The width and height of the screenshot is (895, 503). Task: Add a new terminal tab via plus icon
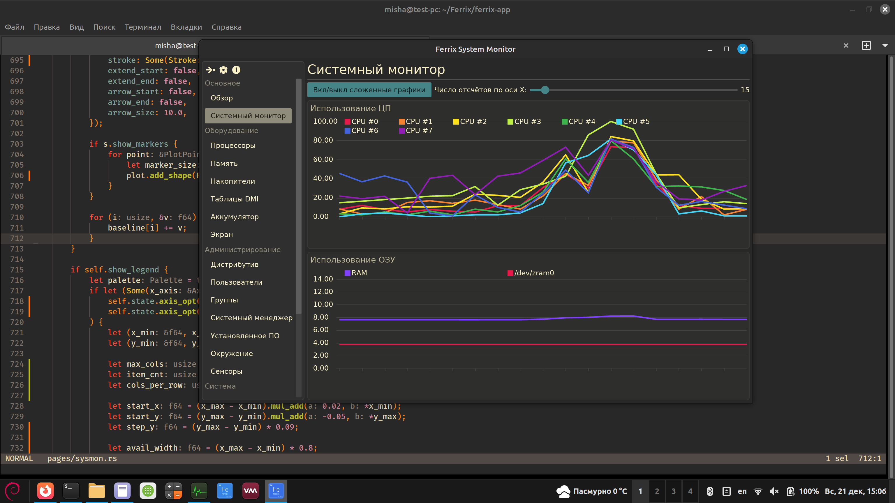tap(866, 45)
